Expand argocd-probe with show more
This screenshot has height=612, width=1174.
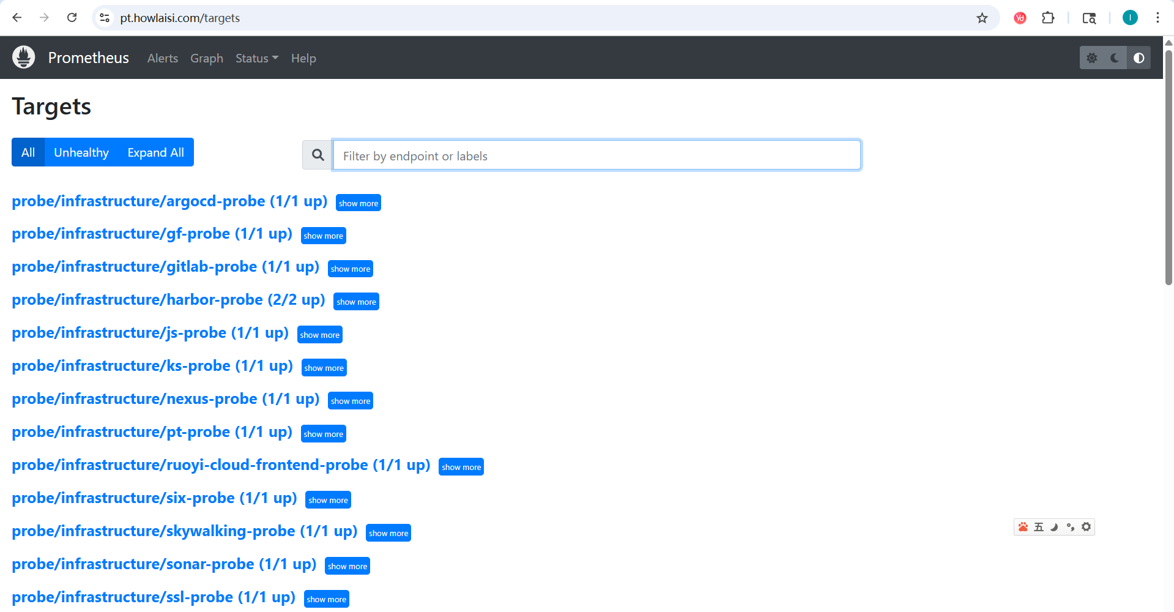(x=359, y=203)
